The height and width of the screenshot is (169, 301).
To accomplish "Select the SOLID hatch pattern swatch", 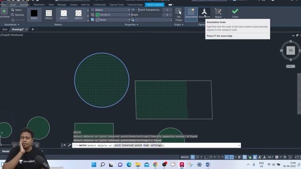I will tap(34, 15).
